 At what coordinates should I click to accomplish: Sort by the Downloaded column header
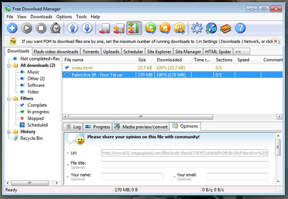[173, 60]
